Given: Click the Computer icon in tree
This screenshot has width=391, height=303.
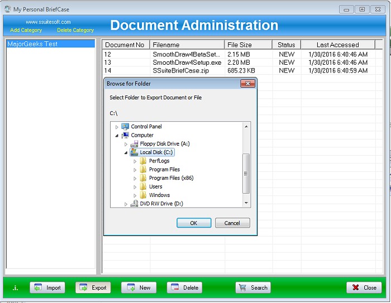Looking at the screenshot, I should coord(125,135).
